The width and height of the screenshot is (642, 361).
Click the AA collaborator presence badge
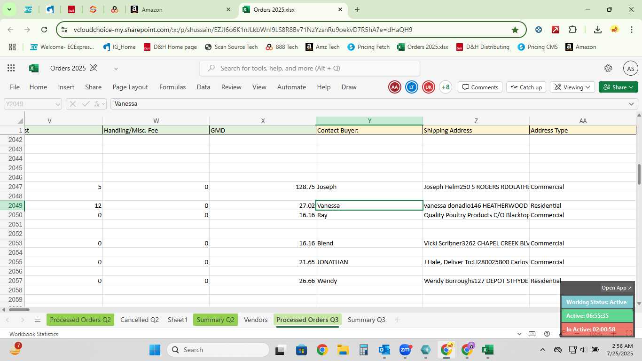pyautogui.click(x=395, y=87)
